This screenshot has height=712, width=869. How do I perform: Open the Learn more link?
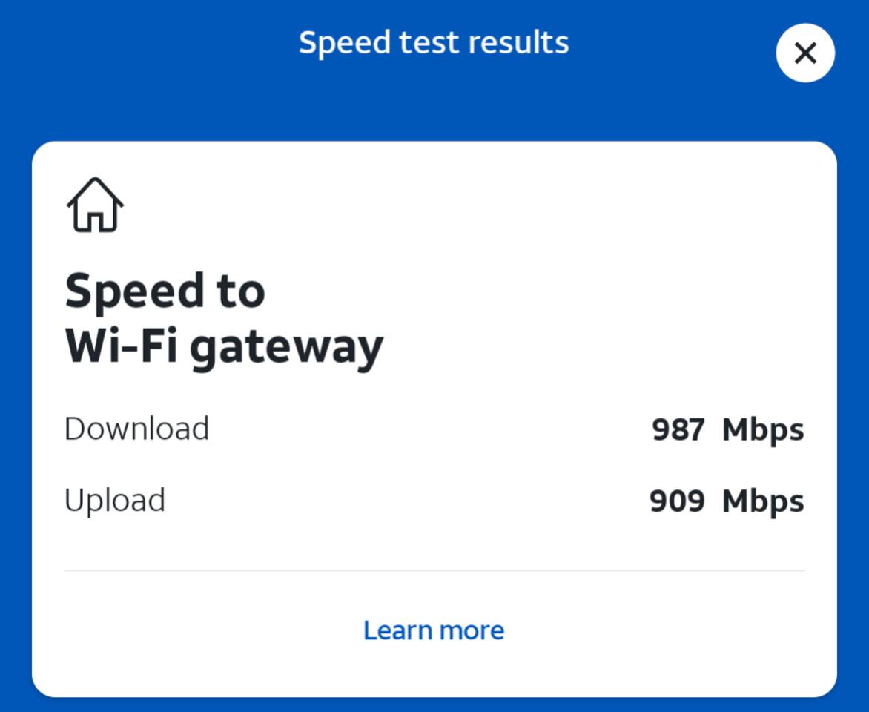434,630
